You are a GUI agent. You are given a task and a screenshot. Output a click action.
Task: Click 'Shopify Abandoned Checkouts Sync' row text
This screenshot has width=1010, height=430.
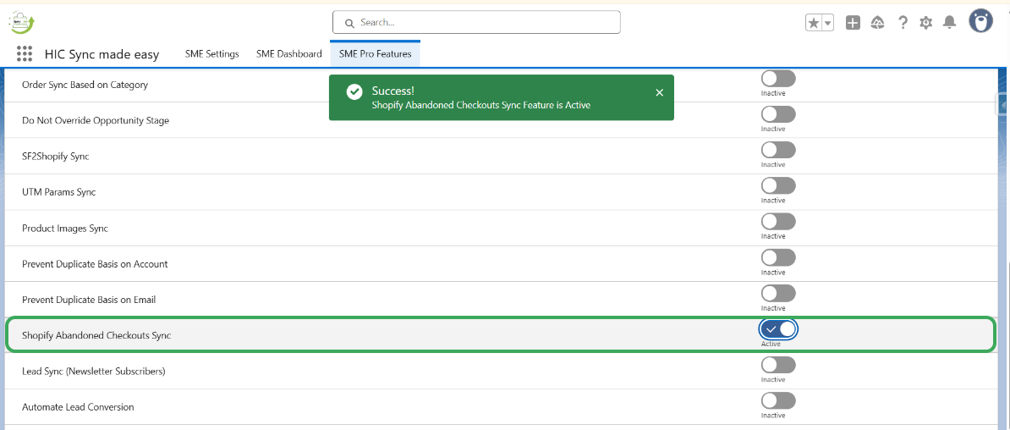coord(96,336)
